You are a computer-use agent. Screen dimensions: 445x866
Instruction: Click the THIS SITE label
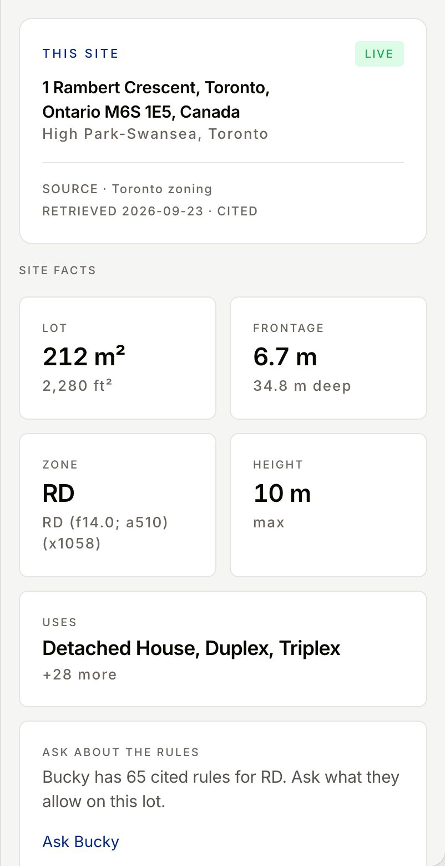pyautogui.click(x=80, y=54)
